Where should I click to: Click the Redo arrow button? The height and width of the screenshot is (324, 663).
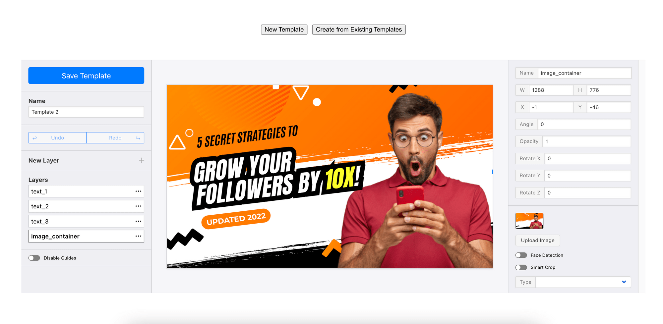click(115, 138)
